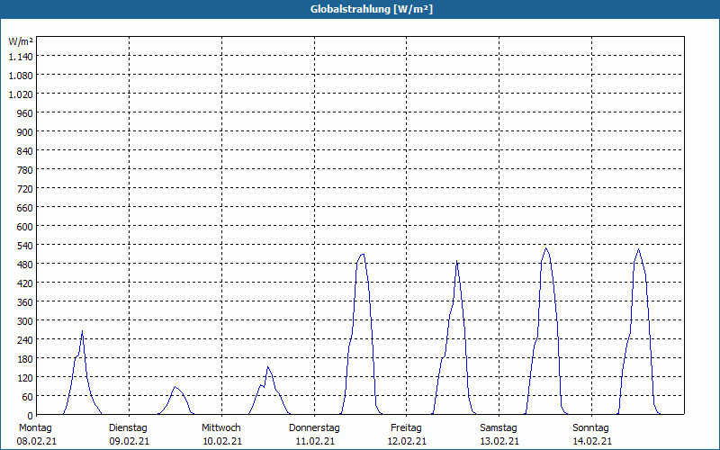Image resolution: width=720 pixels, height=450 pixels.
Task: Click the 300 y-axis label
Action: coord(25,321)
